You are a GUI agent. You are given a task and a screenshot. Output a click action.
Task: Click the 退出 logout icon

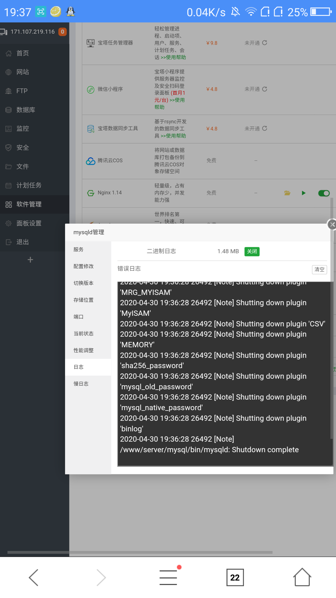[x=8, y=242]
